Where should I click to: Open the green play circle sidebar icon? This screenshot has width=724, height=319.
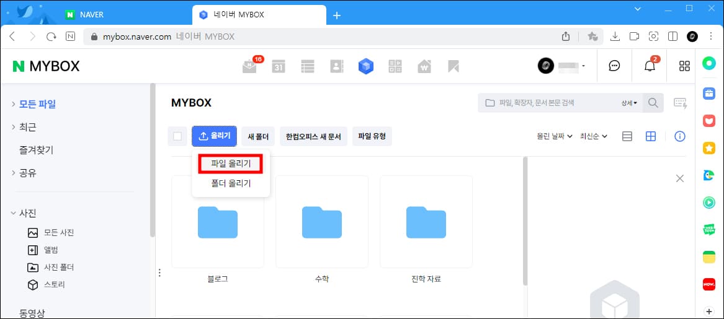click(708, 203)
